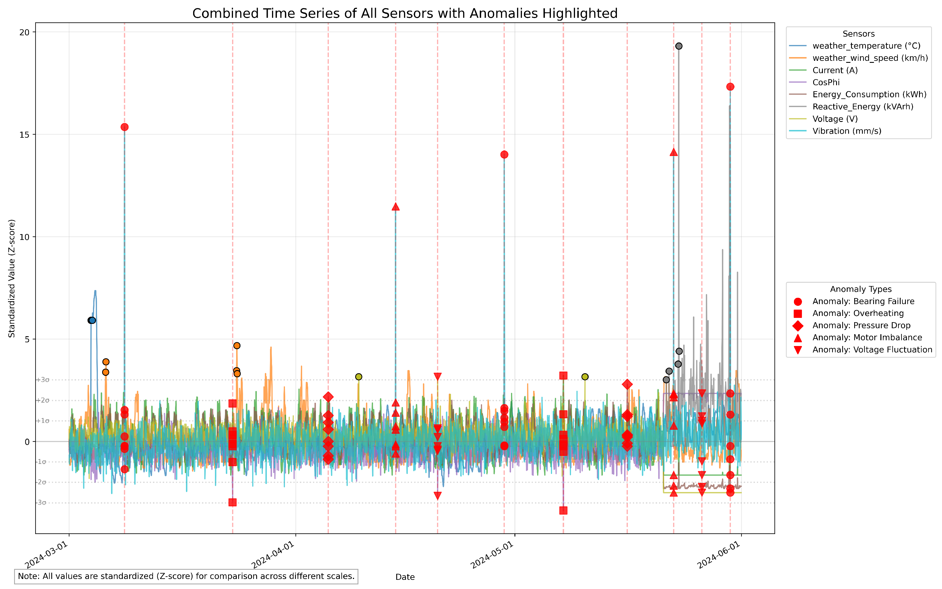Screen dimensions: 942x589
Task: Click the red circle anomaly near z-score 14
Action: click(504, 155)
